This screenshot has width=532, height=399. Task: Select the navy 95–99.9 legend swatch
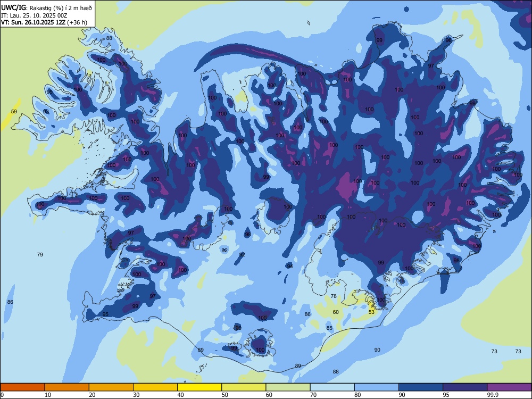pos(465,387)
